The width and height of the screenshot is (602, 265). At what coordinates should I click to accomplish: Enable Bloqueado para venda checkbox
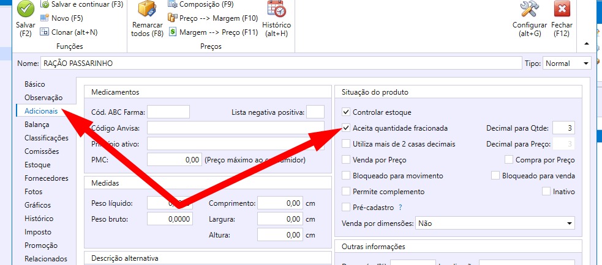[x=496, y=176]
